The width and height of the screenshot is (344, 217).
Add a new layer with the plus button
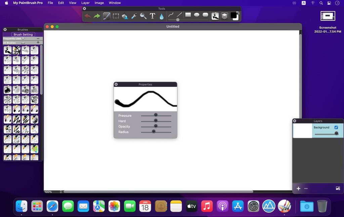[298, 188]
